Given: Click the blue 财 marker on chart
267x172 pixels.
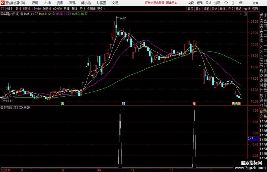Looking at the screenshot, I should click(x=123, y=103).
